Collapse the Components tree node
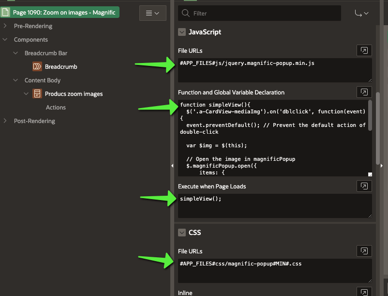Image resolution: width=388 pixels, height=296 pixels. pos(5,40)
